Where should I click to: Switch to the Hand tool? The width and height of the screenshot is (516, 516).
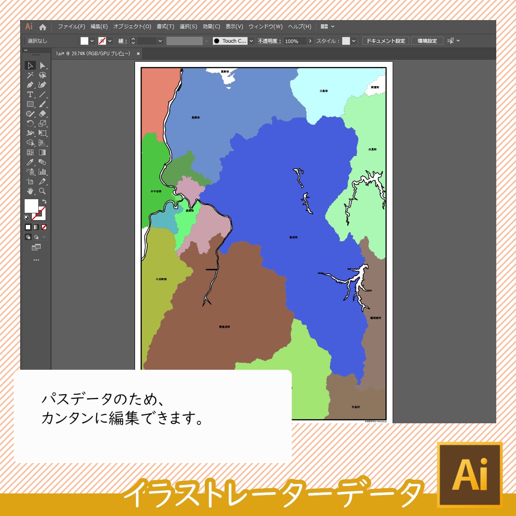[x=30, y=191]
